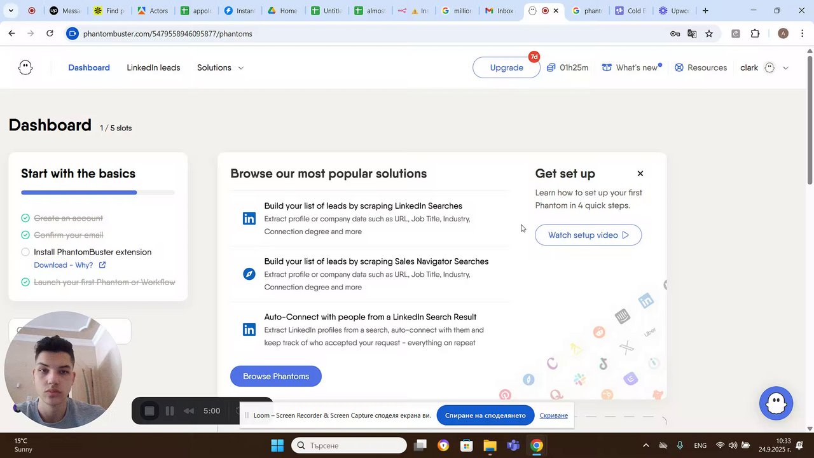Switch to the Cold E tab

tap(630, 11)
